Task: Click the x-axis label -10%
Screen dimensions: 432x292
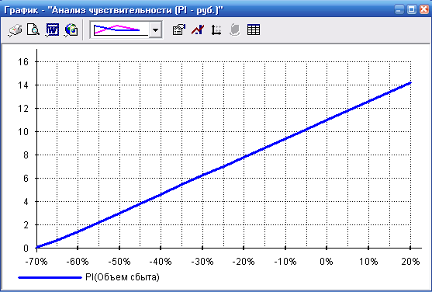Action: tap(285, 262)
